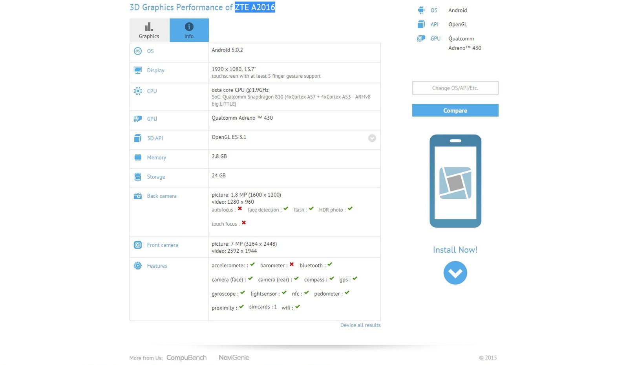
Task: Click the round download arrow button
Action: coord(455,273)
